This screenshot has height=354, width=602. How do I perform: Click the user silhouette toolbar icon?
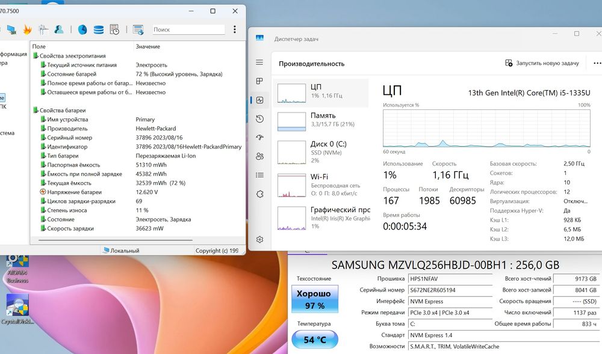click(59, 29)
